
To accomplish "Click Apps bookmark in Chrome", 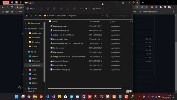I will [6, 12].
